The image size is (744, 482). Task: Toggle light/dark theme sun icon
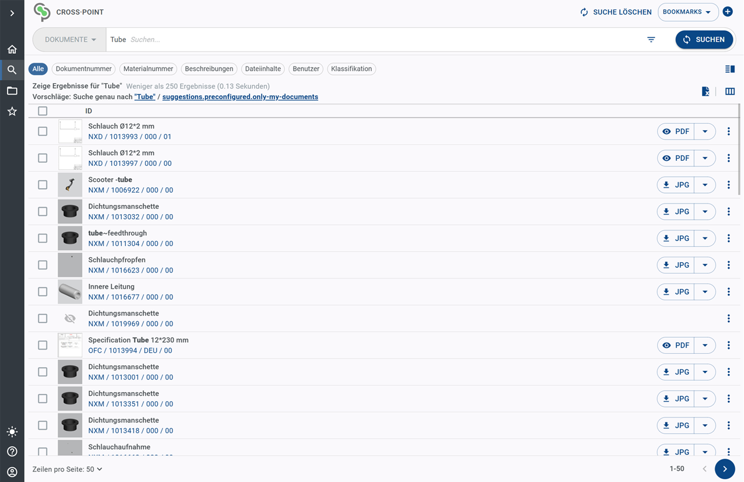12,432
